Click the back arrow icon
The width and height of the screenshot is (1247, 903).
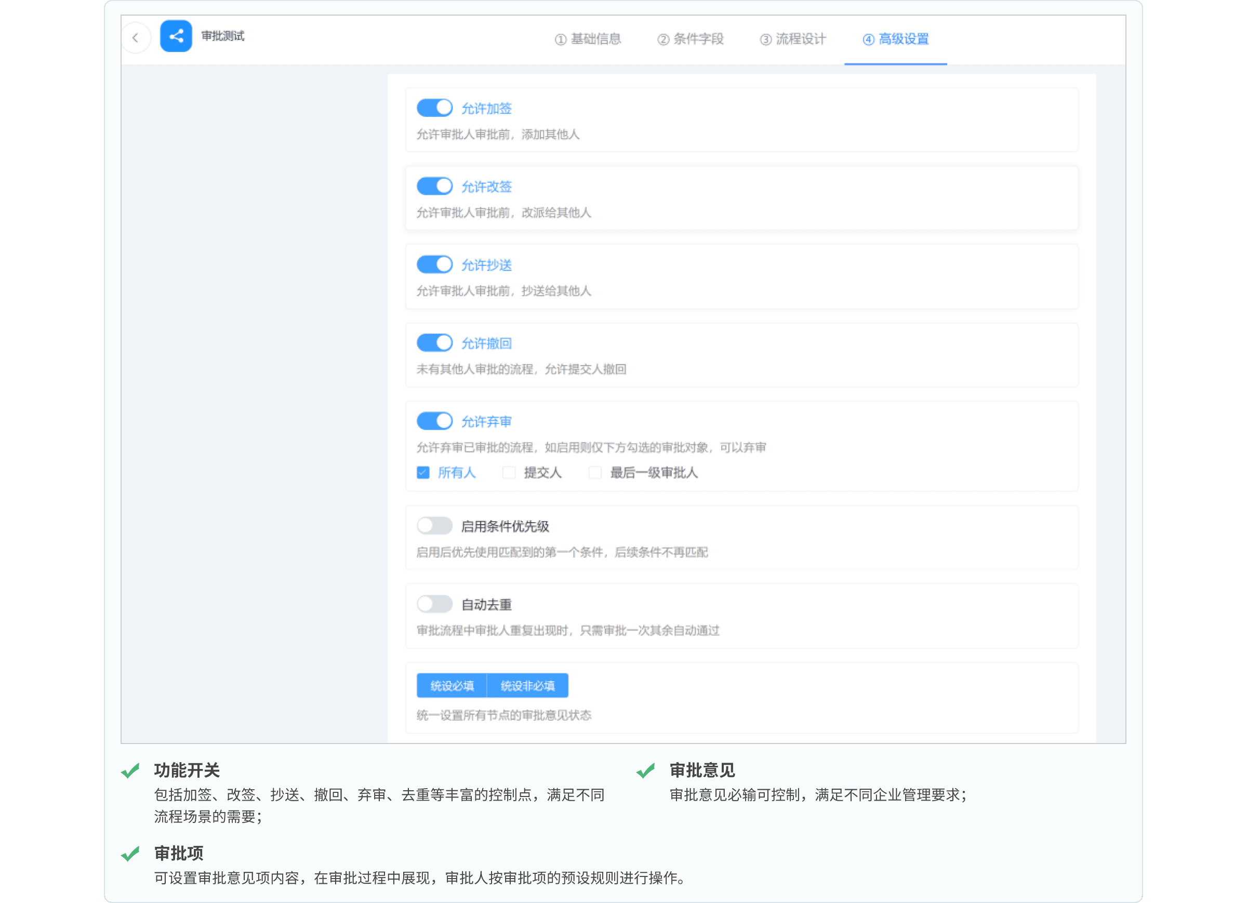pos(135,38)
